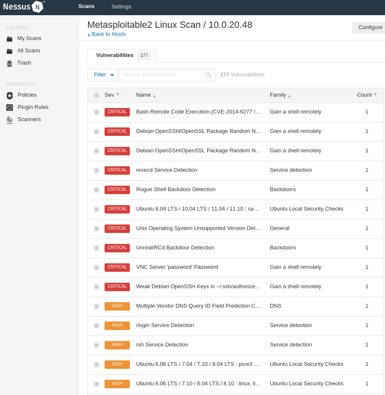
Task: Click the CRITICAL badge for Unix Operating System Unsupported
Action: (x=117, y=228)
